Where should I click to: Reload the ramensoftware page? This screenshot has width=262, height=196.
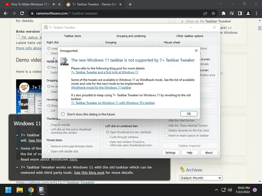pyautogui.click(x=22, y=13)
